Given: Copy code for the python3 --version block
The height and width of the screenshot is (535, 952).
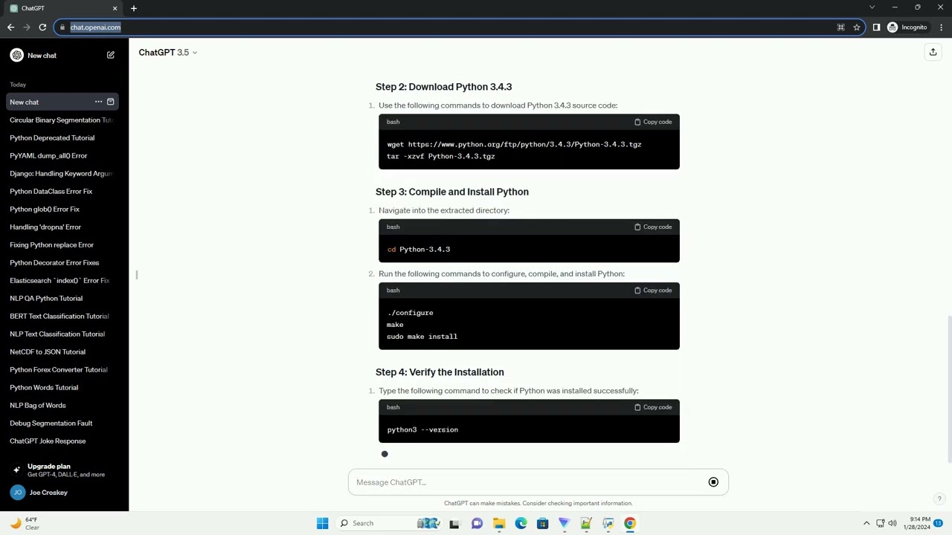Looking at the screenshot, I should [653, 407].
